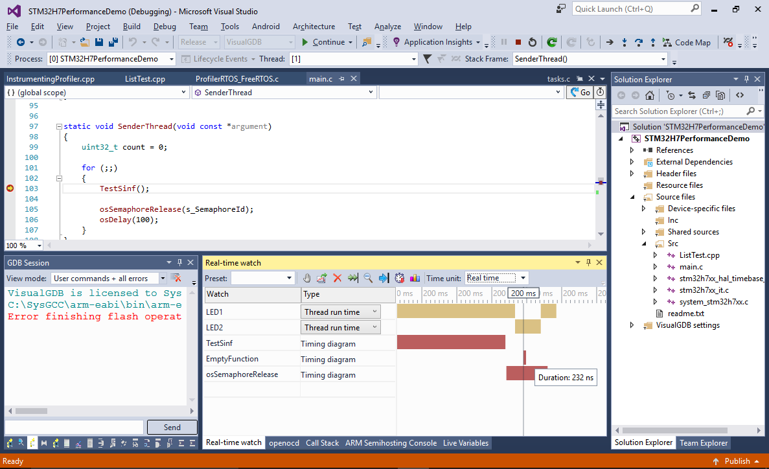769x469 pixels.
Task: Click Show Next Statement arrow
Action: tap(610, 42)
